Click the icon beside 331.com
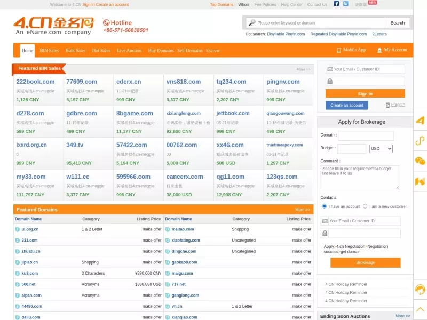427x320 pixels. click(x=18, y=241)
